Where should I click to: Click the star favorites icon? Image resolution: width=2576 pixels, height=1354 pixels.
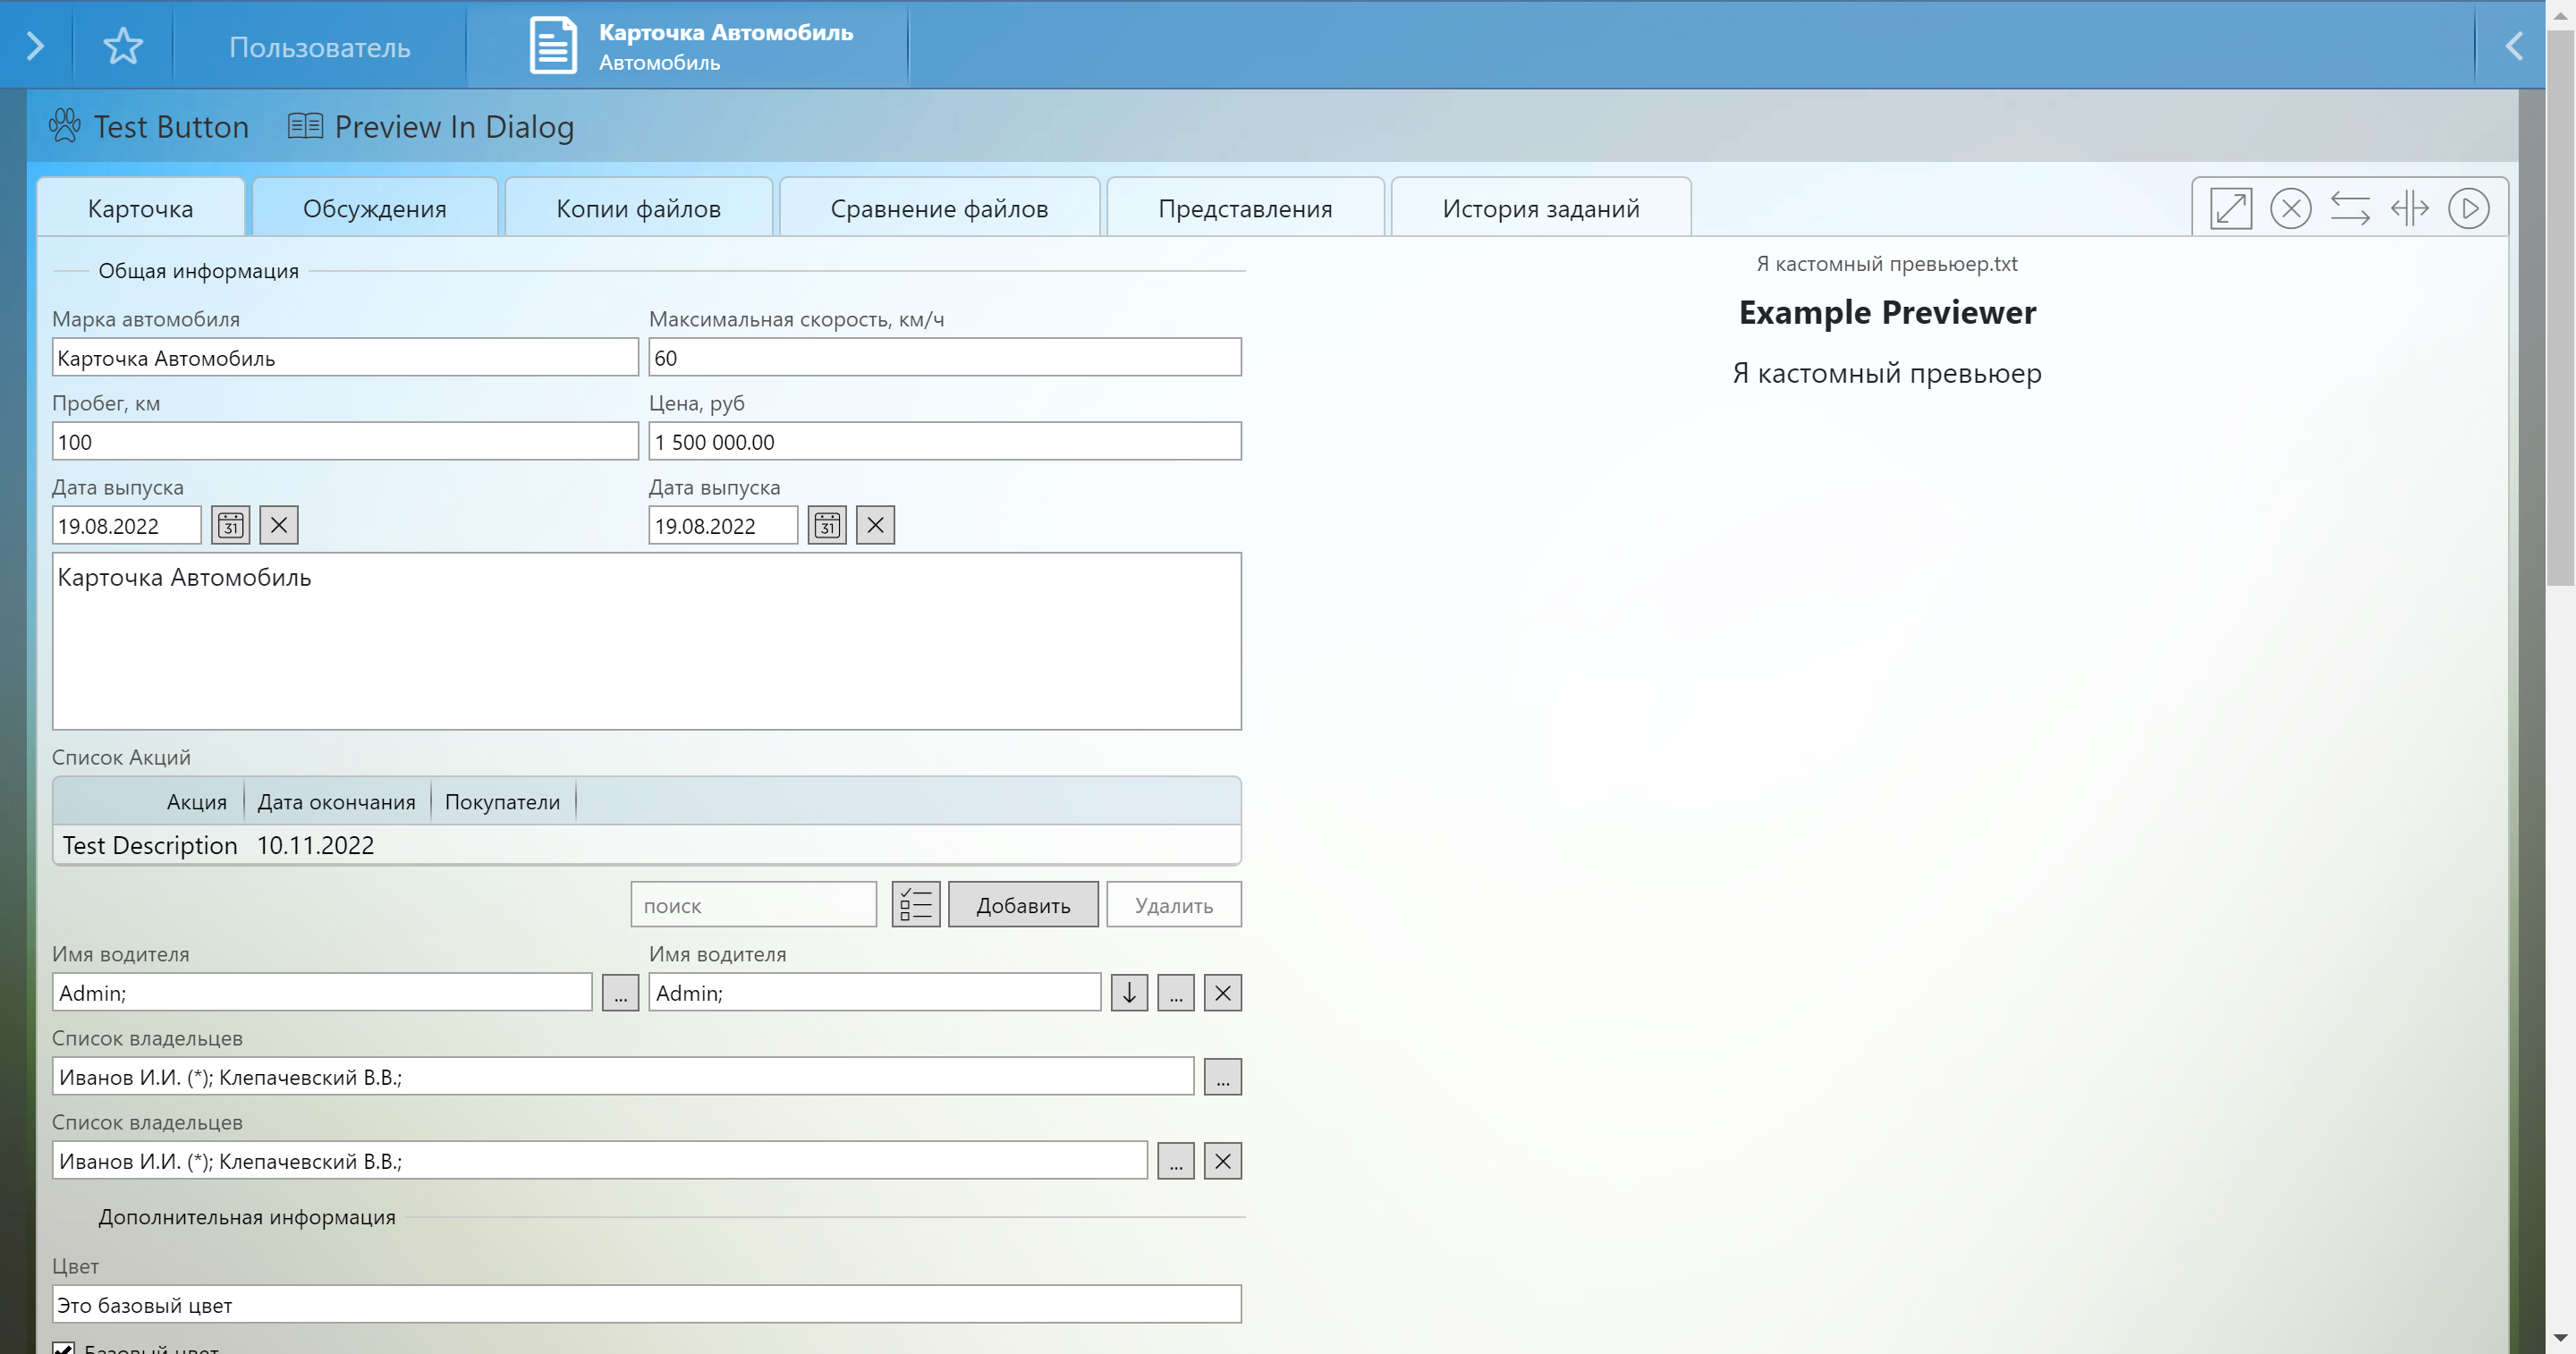click(123, 46)
